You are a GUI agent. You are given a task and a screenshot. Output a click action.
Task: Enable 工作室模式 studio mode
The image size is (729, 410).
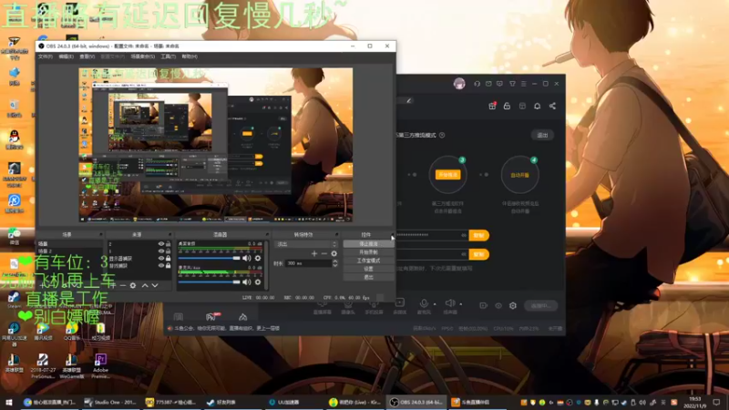pos(369,261)
